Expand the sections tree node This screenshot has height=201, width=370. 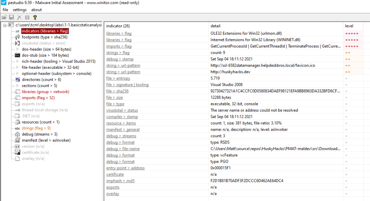(x=17, y=85)
